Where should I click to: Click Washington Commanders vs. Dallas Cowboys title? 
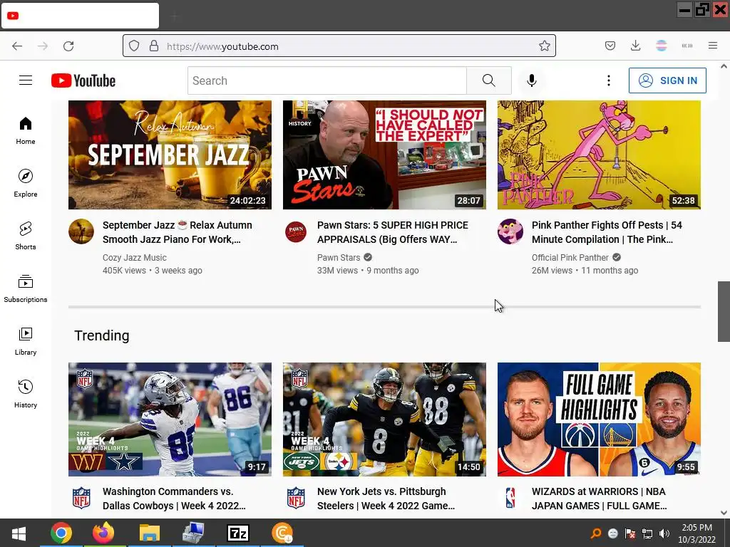click(x=174, y=499)
